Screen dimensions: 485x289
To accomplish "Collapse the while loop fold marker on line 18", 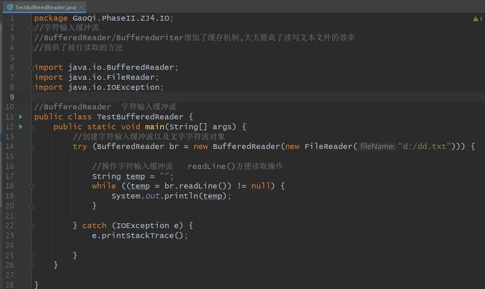I will [x=31, y=187].
